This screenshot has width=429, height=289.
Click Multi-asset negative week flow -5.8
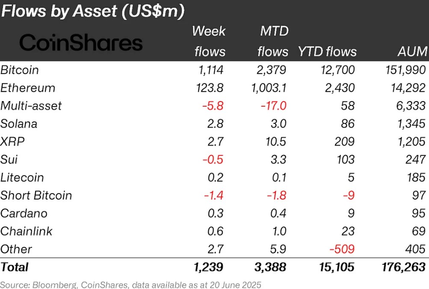[x=213, y=106]
